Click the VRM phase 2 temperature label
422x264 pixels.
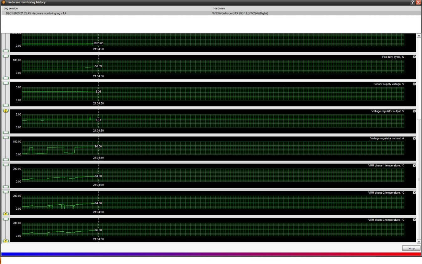[x=386, y=193]
